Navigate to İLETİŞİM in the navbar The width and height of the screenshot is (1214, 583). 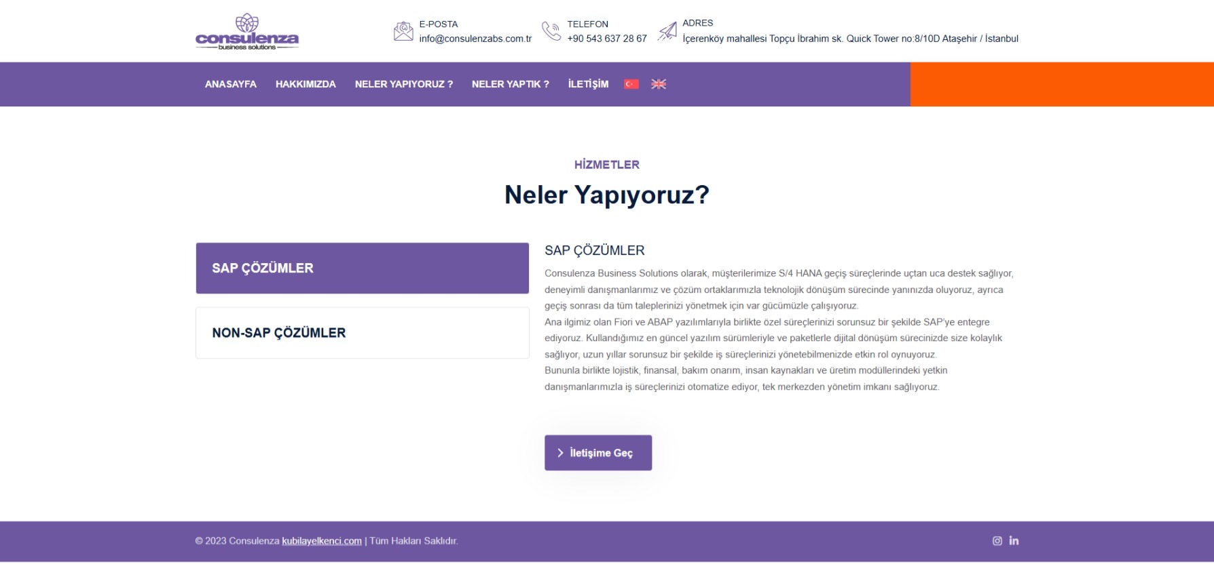588,84
